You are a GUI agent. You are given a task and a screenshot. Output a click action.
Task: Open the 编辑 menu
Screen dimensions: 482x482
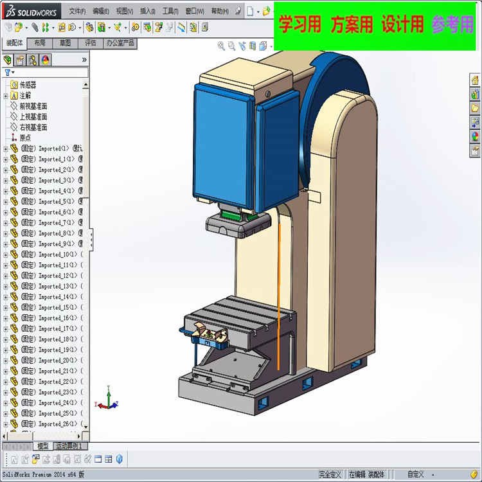click(x=101, y=12)
